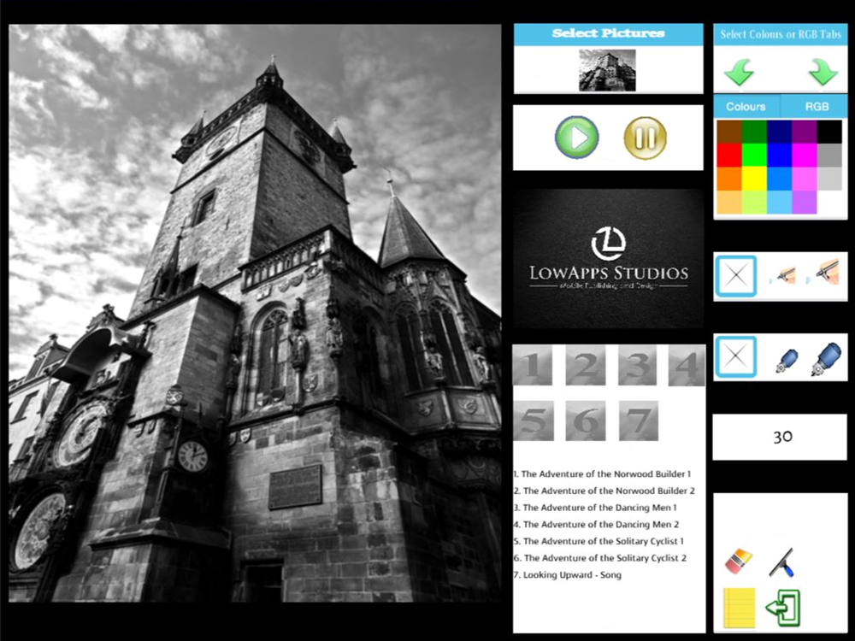Viewport: 855px width, 641px height.
Task: Select number tile 3
Action: coord(638,365)
